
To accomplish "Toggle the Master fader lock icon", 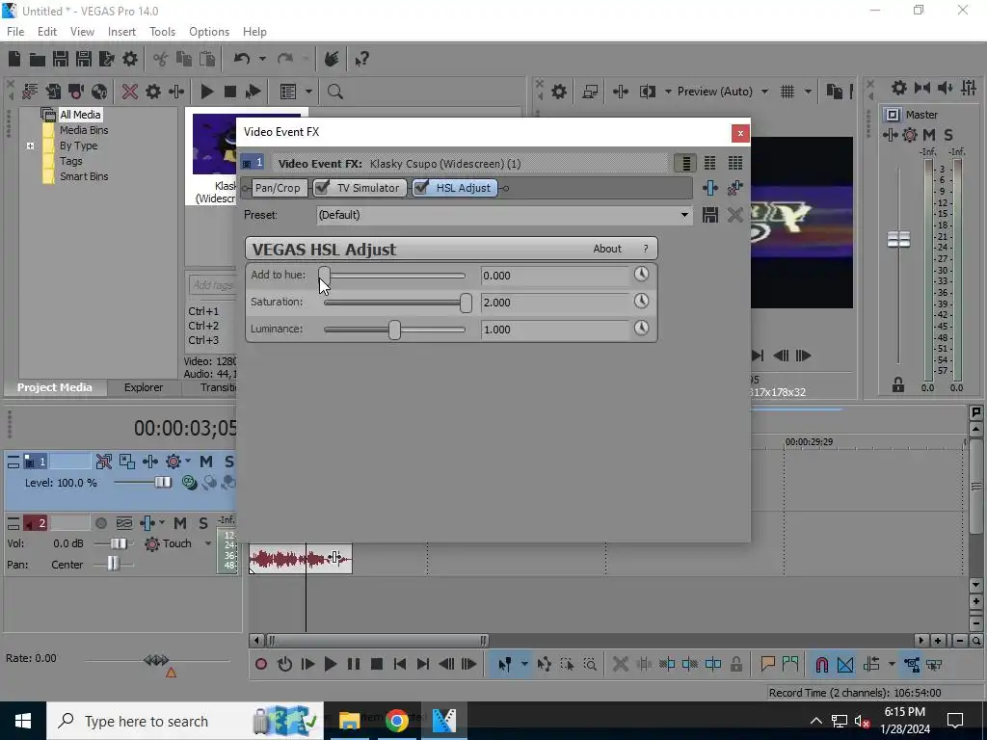I will tap(898, 385).
